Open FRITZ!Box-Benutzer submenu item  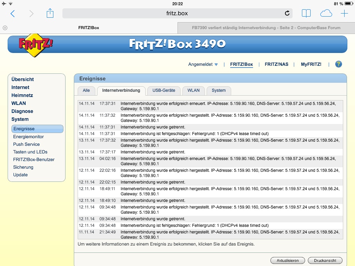tap(34, 159)
